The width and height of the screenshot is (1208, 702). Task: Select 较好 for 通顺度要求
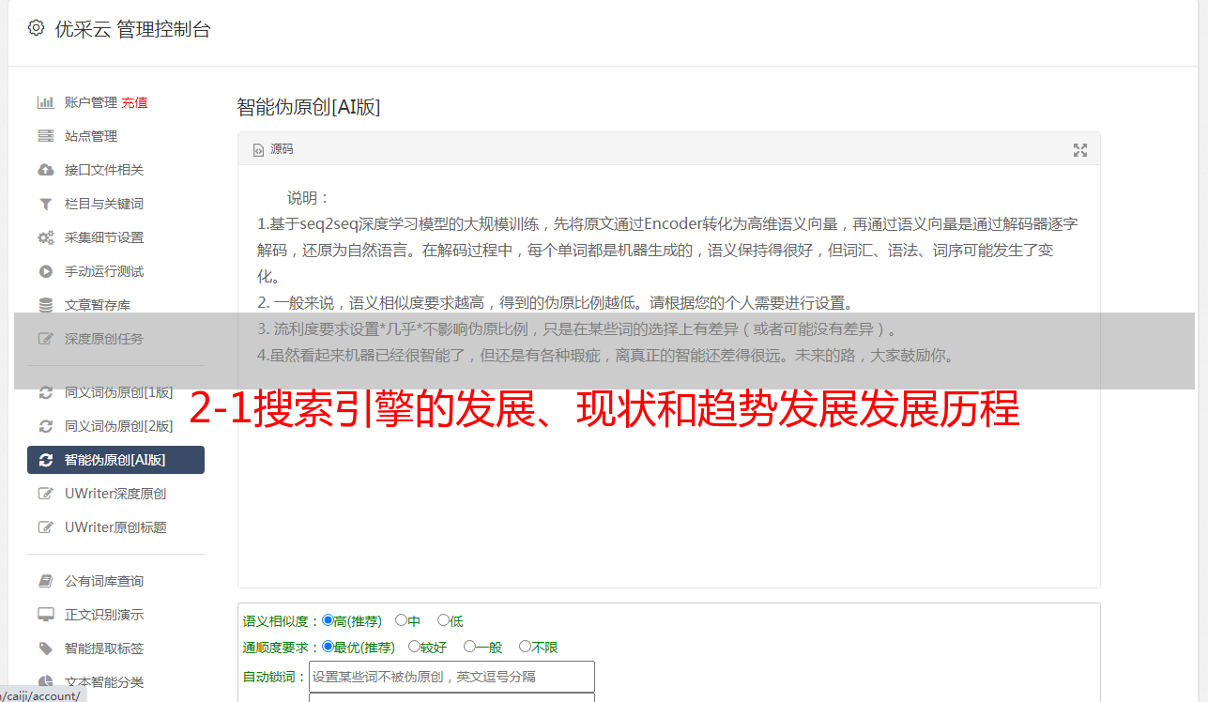pyautogui.click(x=414, y=647)
